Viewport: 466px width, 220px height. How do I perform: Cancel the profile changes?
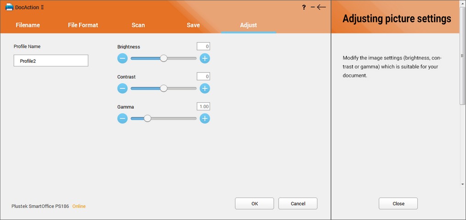point(298,203)
